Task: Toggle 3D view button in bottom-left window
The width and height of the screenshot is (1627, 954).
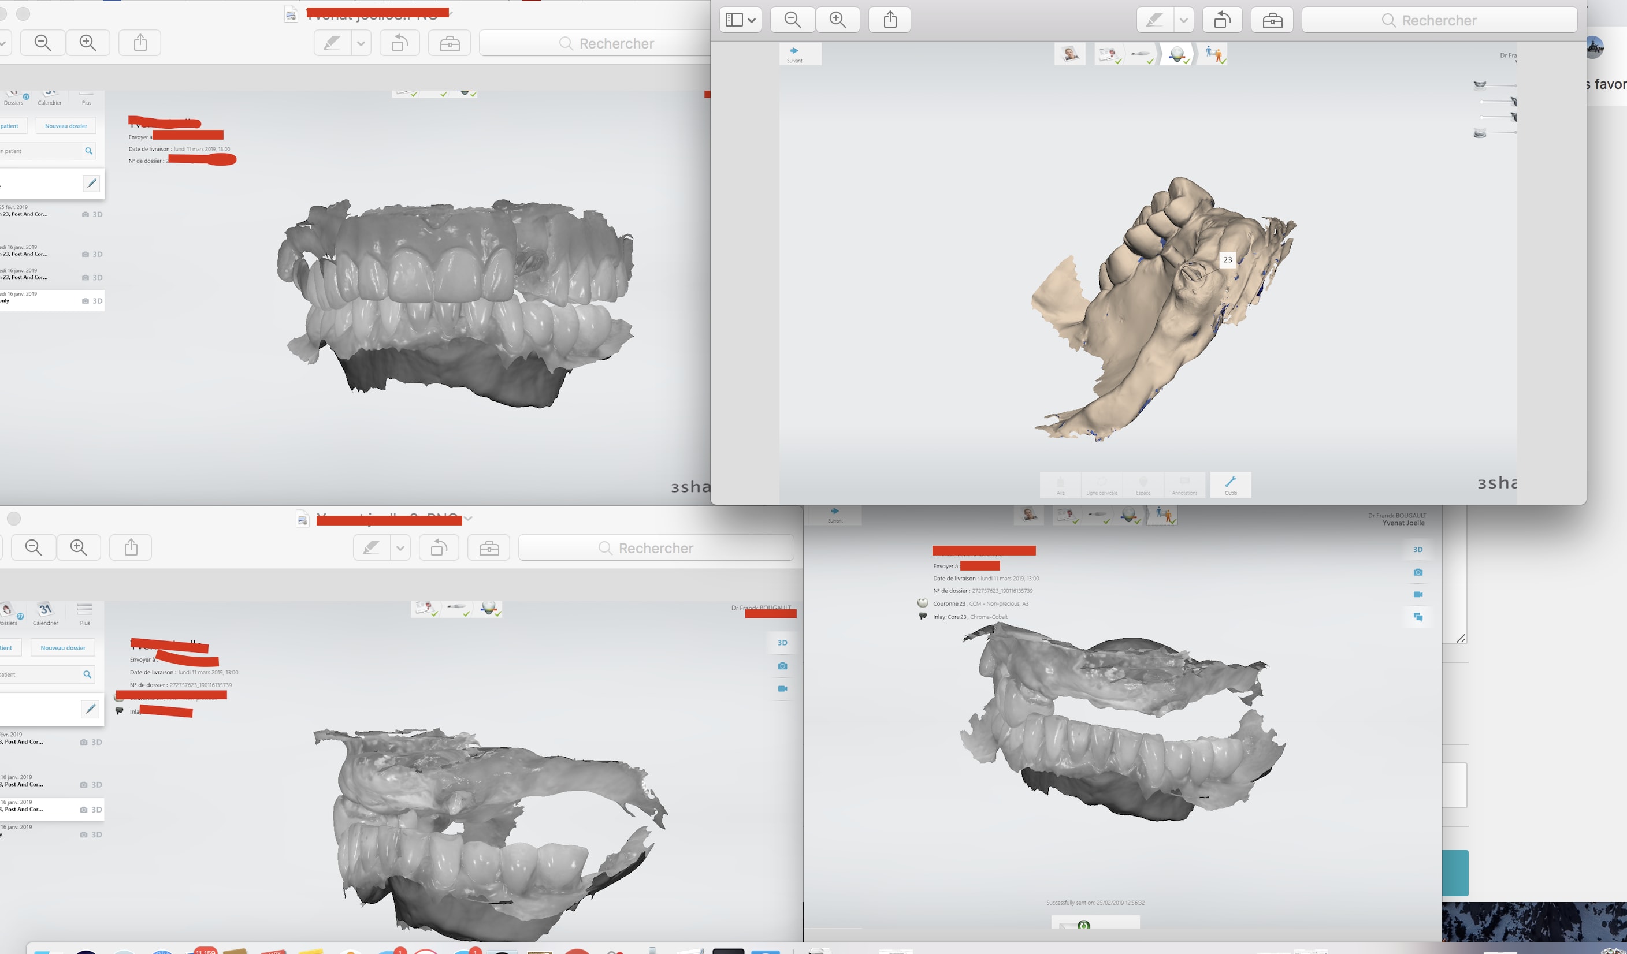Action: point(782,643)
